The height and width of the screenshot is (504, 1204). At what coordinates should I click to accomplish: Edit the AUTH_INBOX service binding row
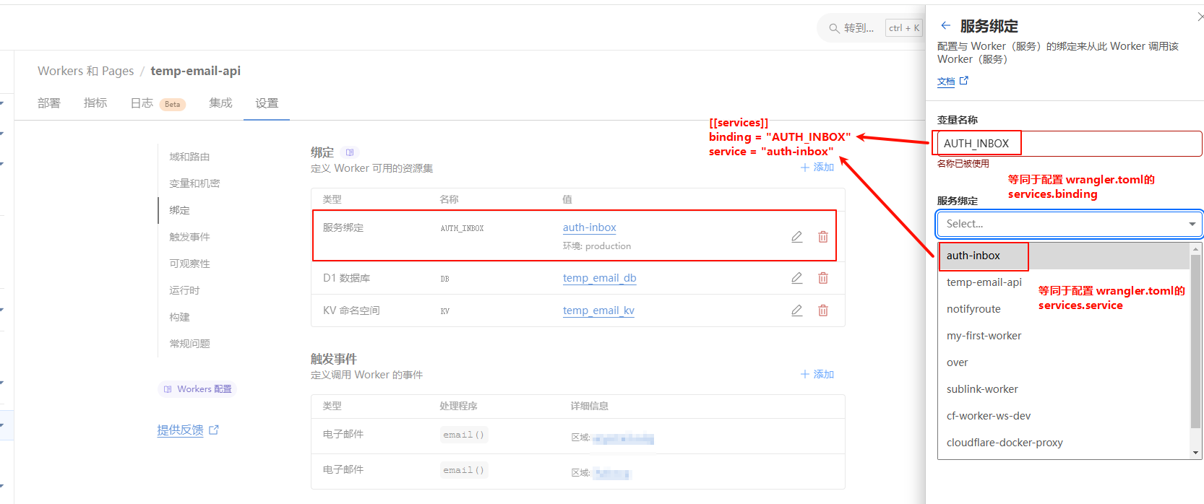pyautogui.click(x=796, y=237)
